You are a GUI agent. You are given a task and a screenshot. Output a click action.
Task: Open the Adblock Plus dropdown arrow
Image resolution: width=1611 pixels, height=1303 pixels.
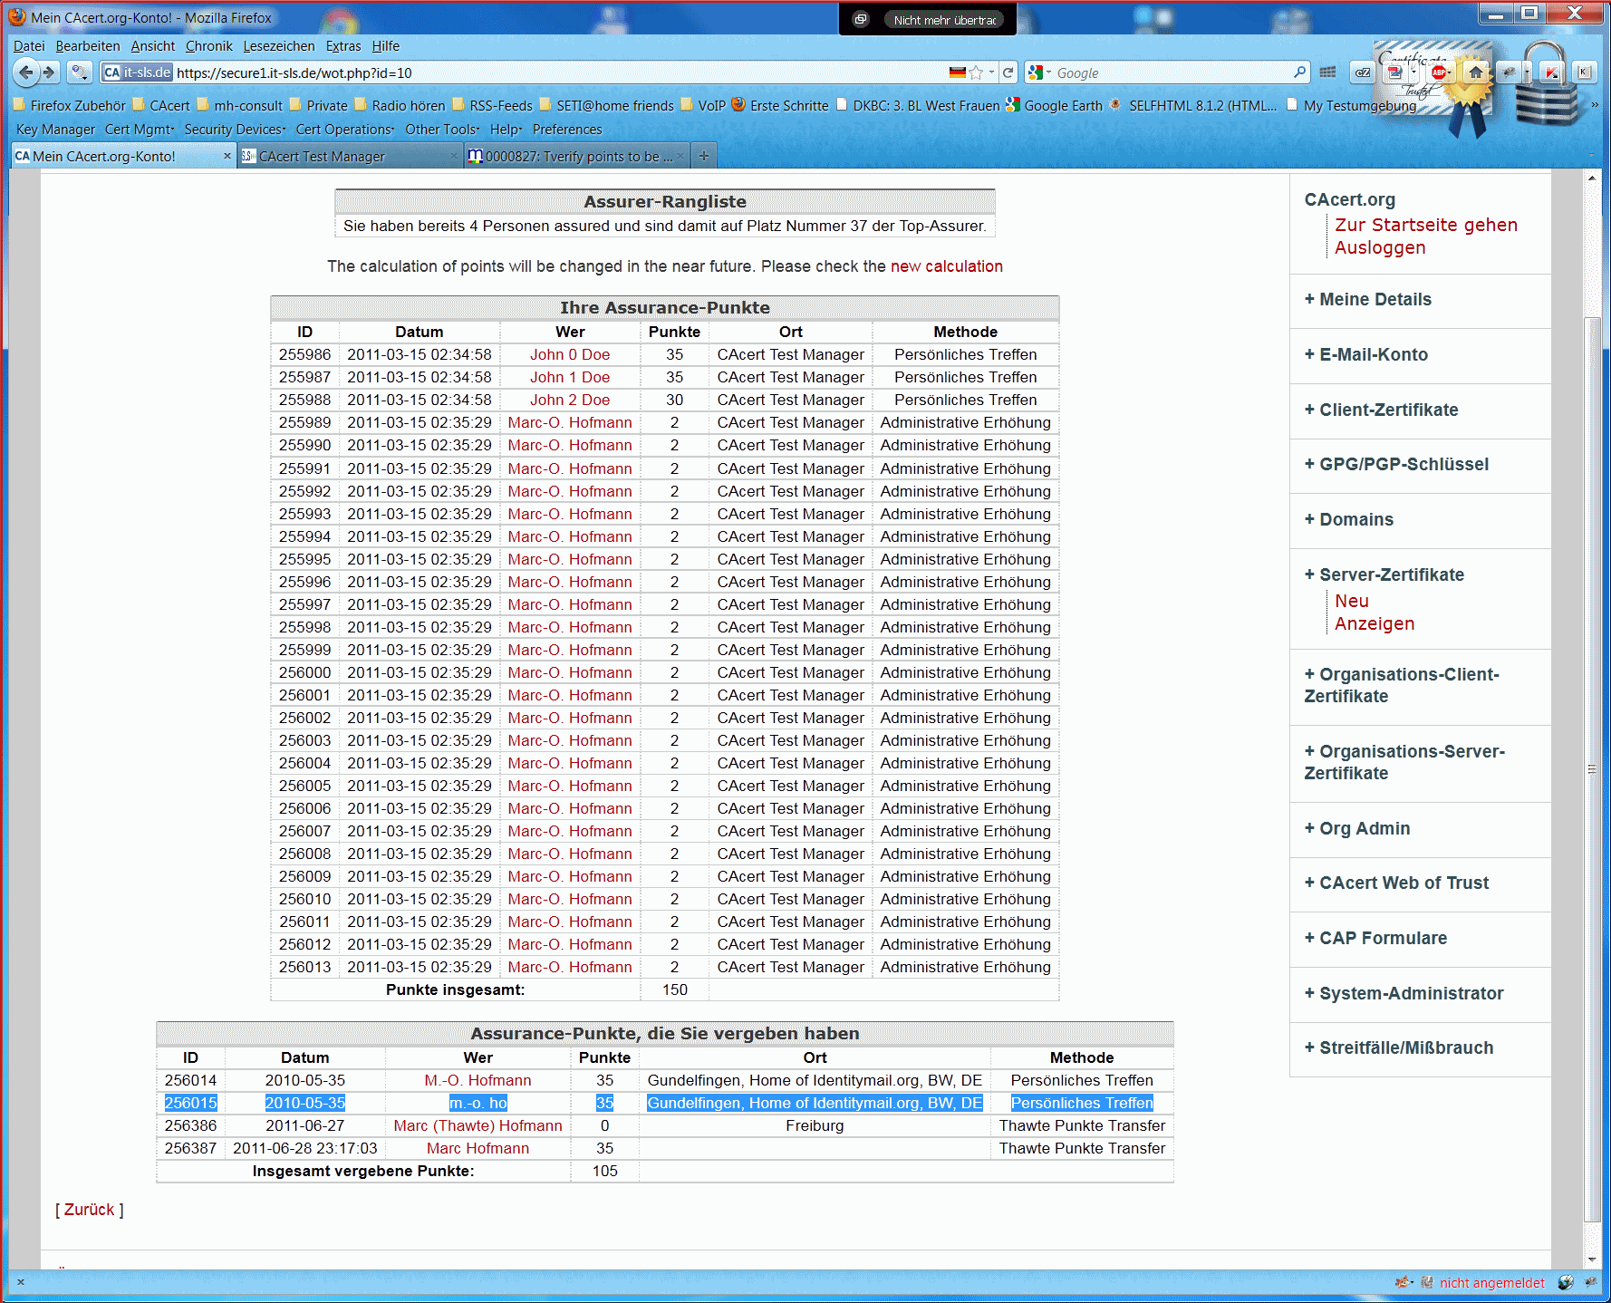[x=1450, y=72]
